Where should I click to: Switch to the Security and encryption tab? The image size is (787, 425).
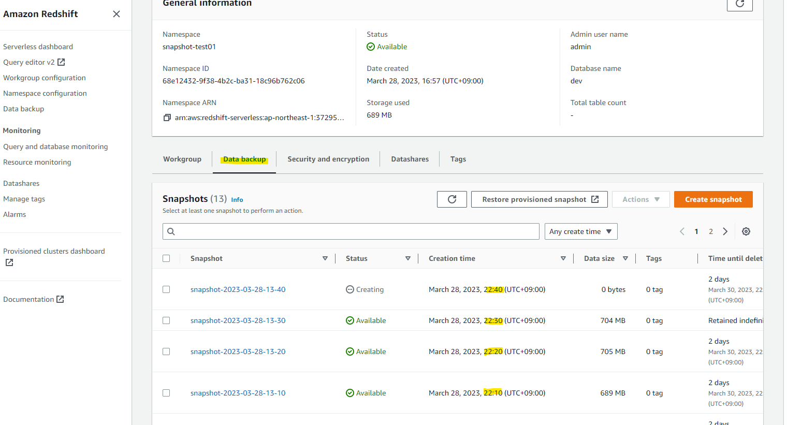pyautogui.click(x=328, y=159)
